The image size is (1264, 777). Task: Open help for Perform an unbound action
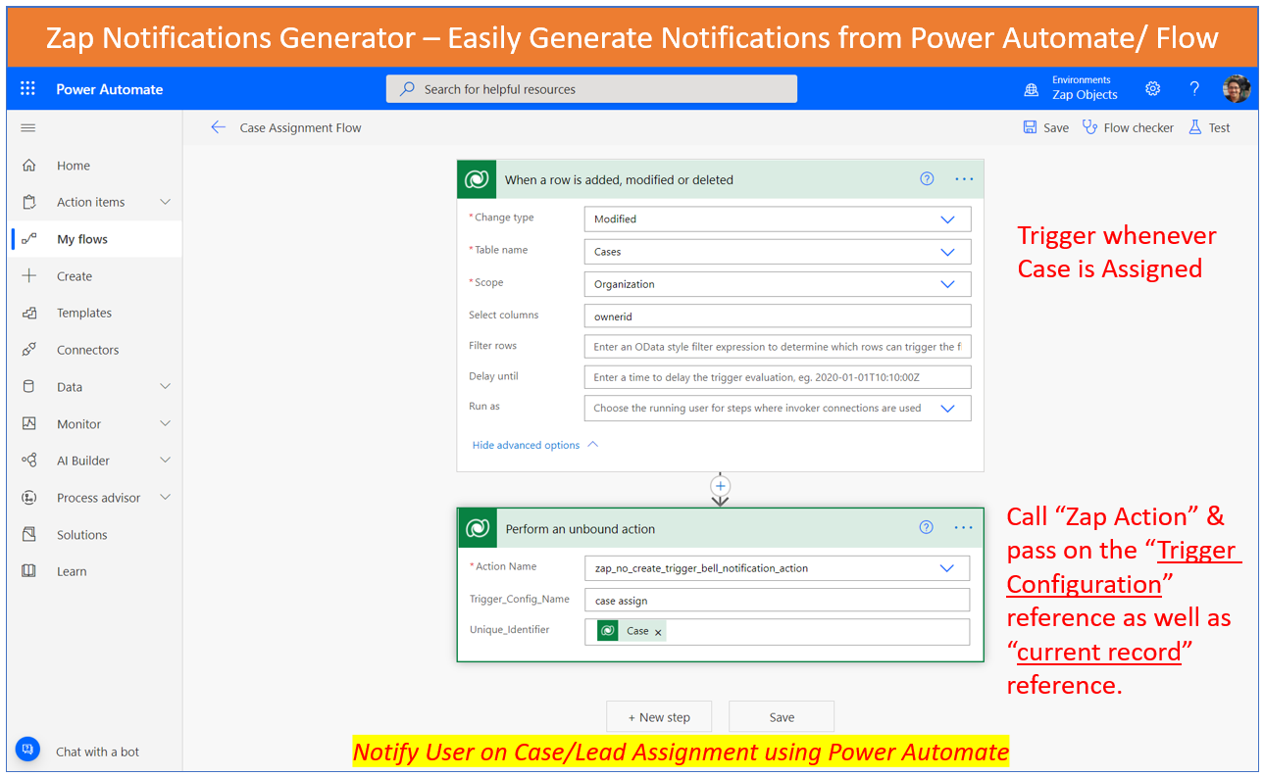926,528
